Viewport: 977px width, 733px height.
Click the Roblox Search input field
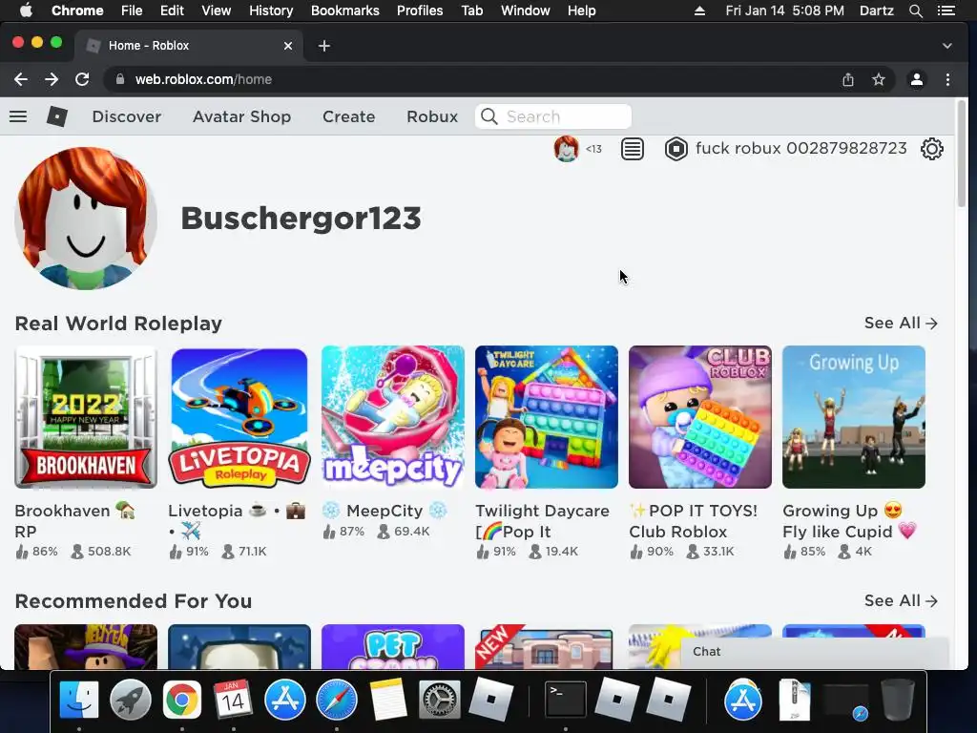(x=553, y=116)
